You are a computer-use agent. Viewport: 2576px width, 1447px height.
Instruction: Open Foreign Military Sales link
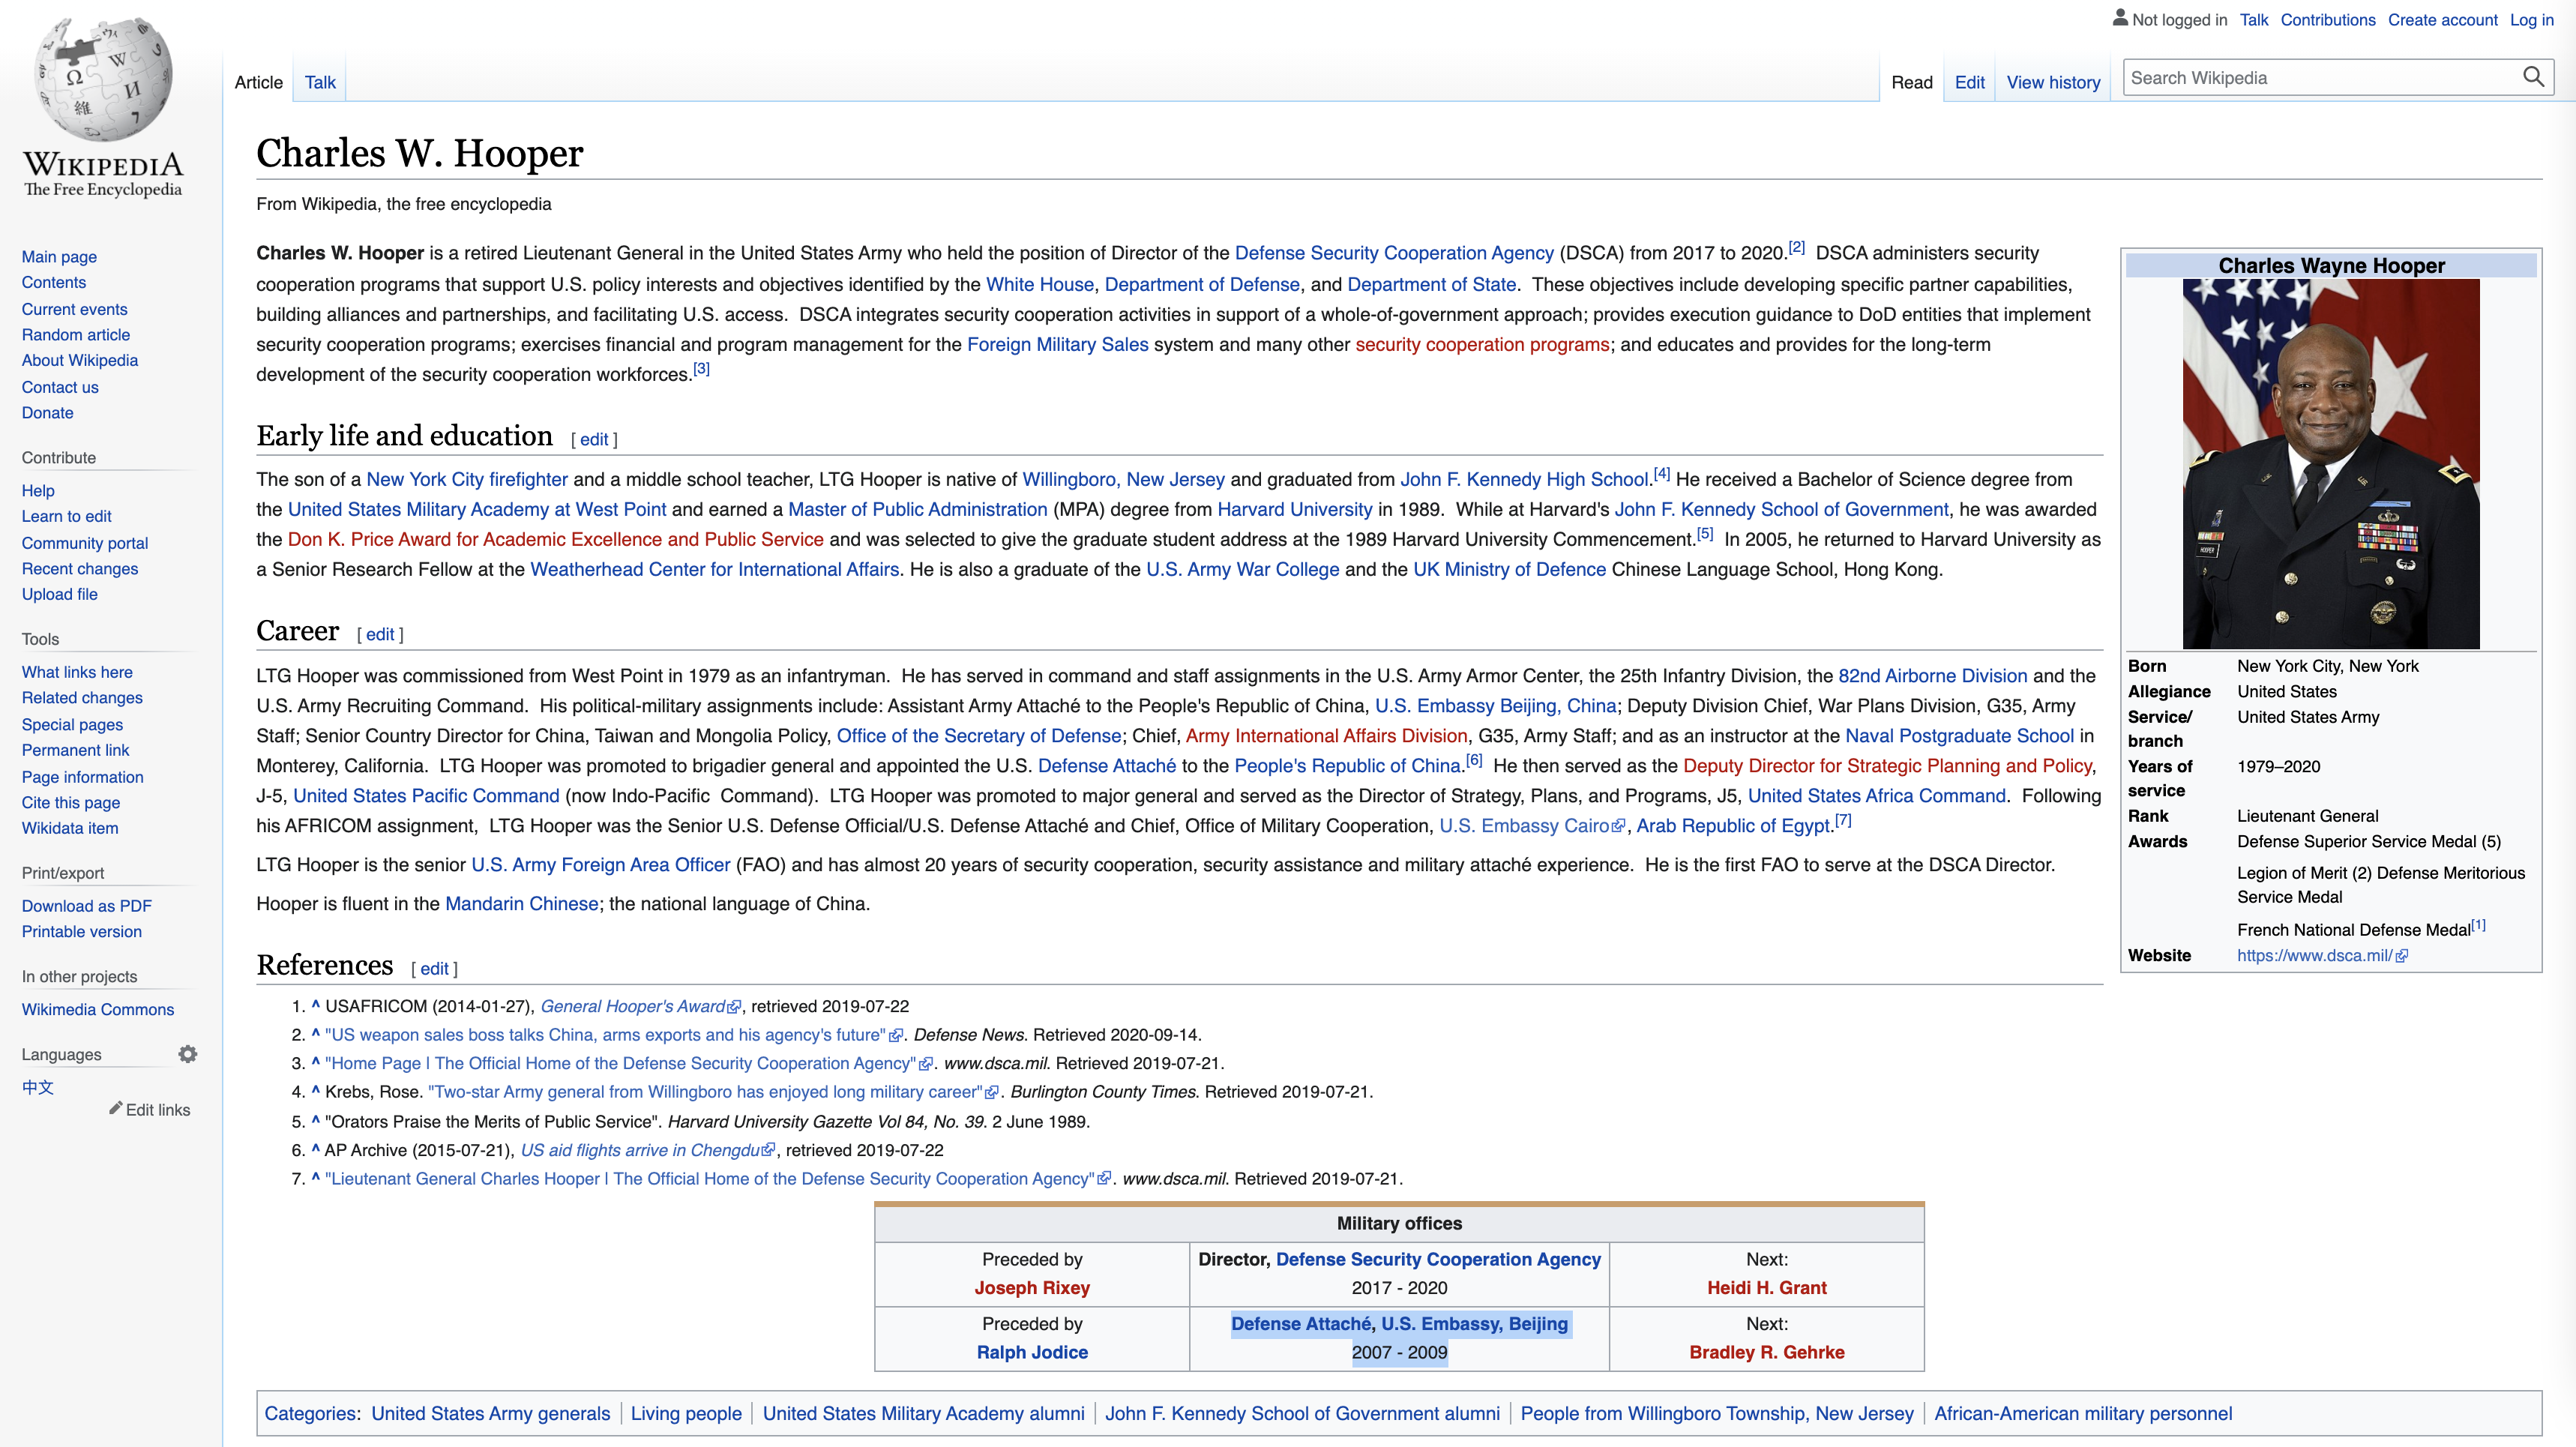[x=1058, y=344]
